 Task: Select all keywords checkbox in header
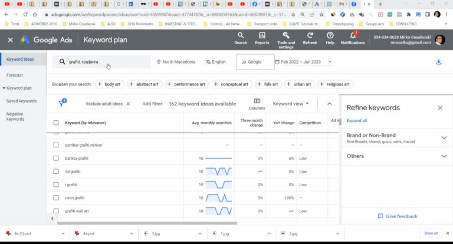pyautogui.click(x=56, y=123)
